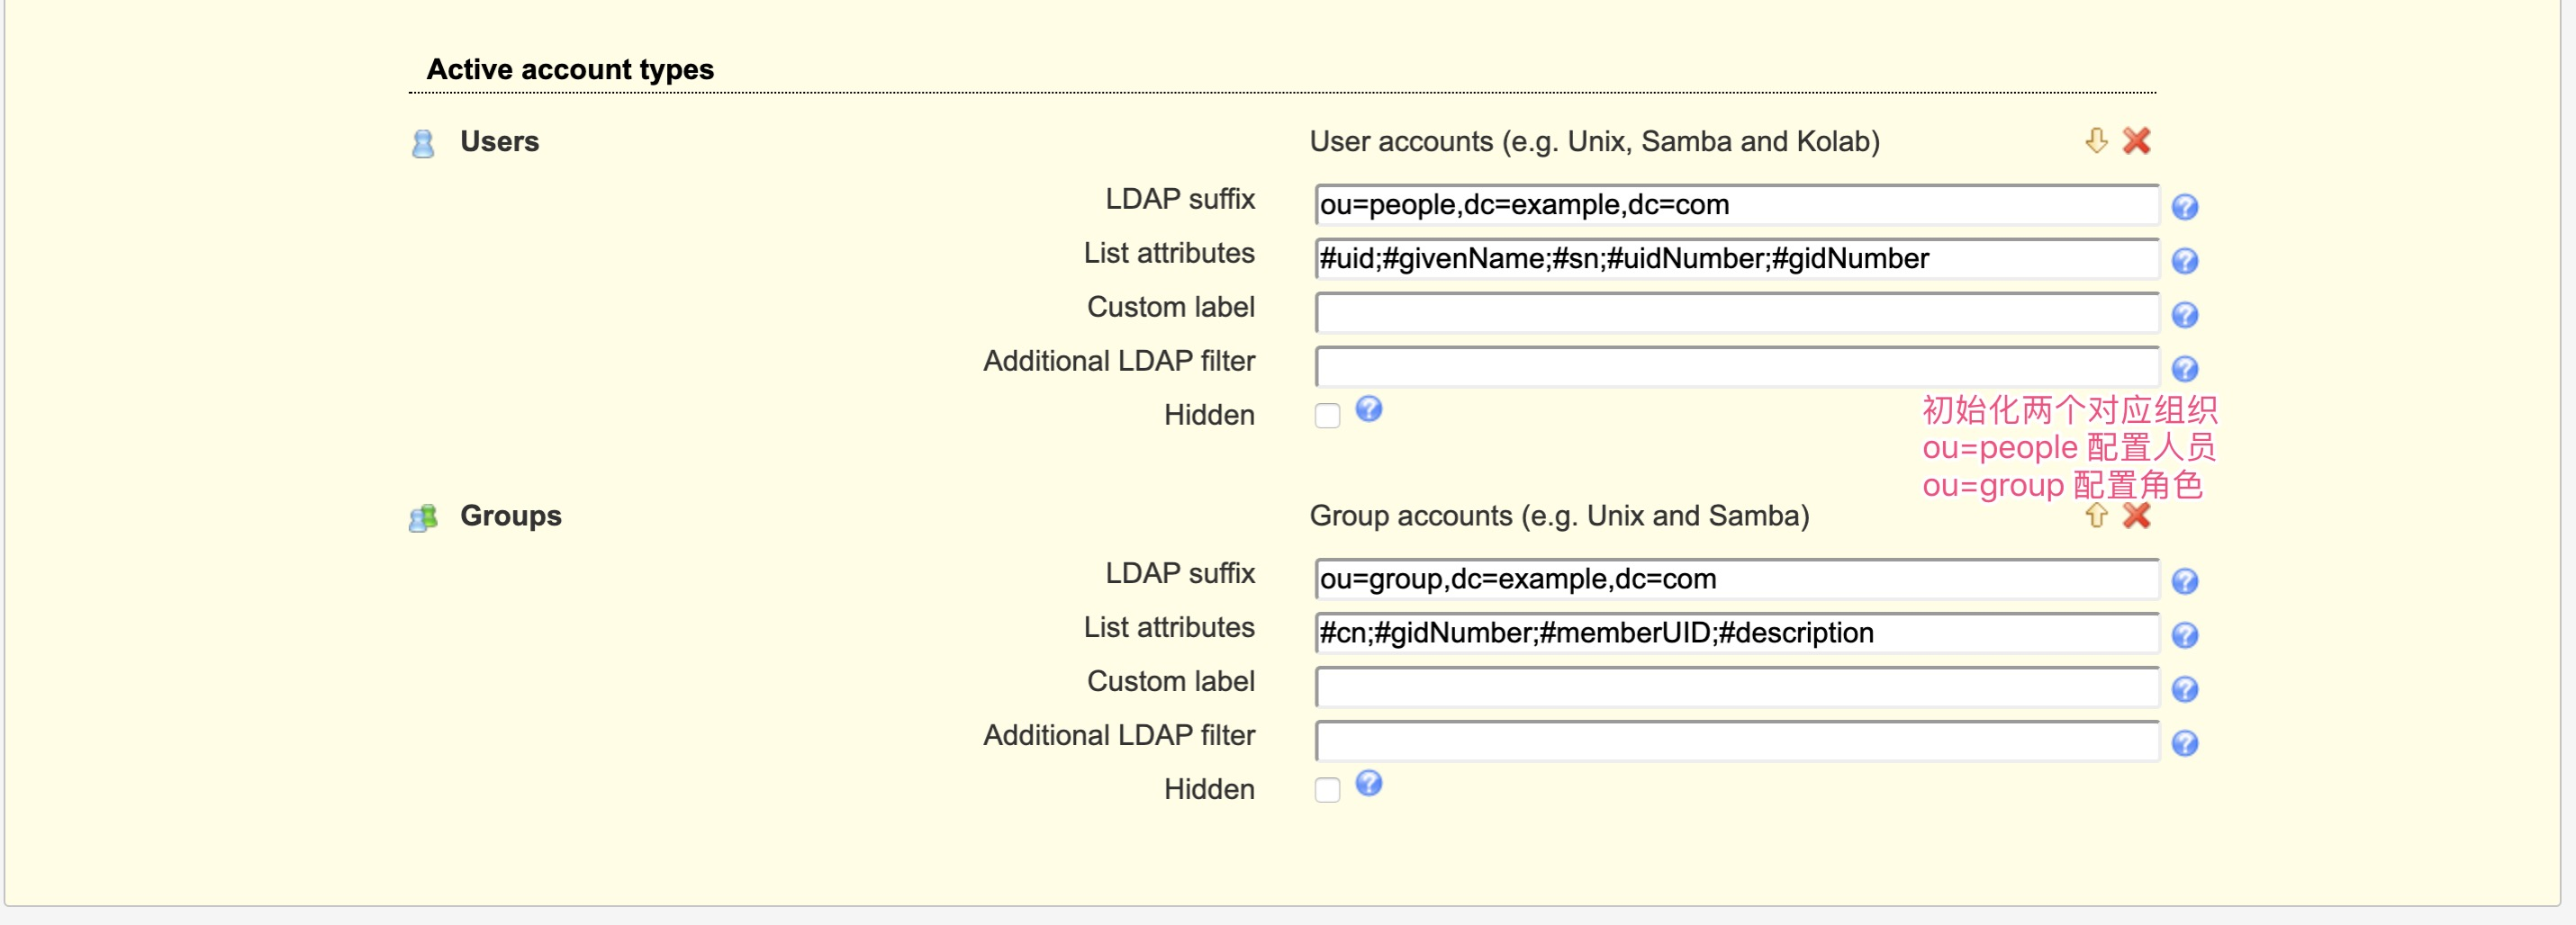Click the Groups additional LDAP filter field
Viewport: 2576px width, 925px height.
tap(1735, 741)
